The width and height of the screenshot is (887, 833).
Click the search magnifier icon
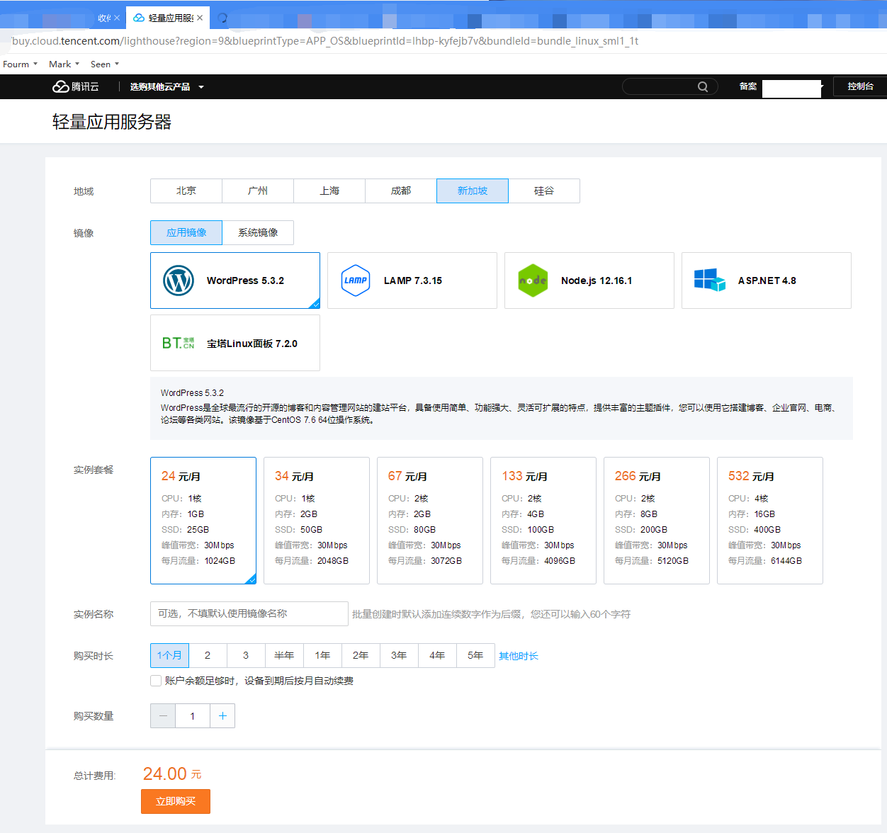(703, 86)
